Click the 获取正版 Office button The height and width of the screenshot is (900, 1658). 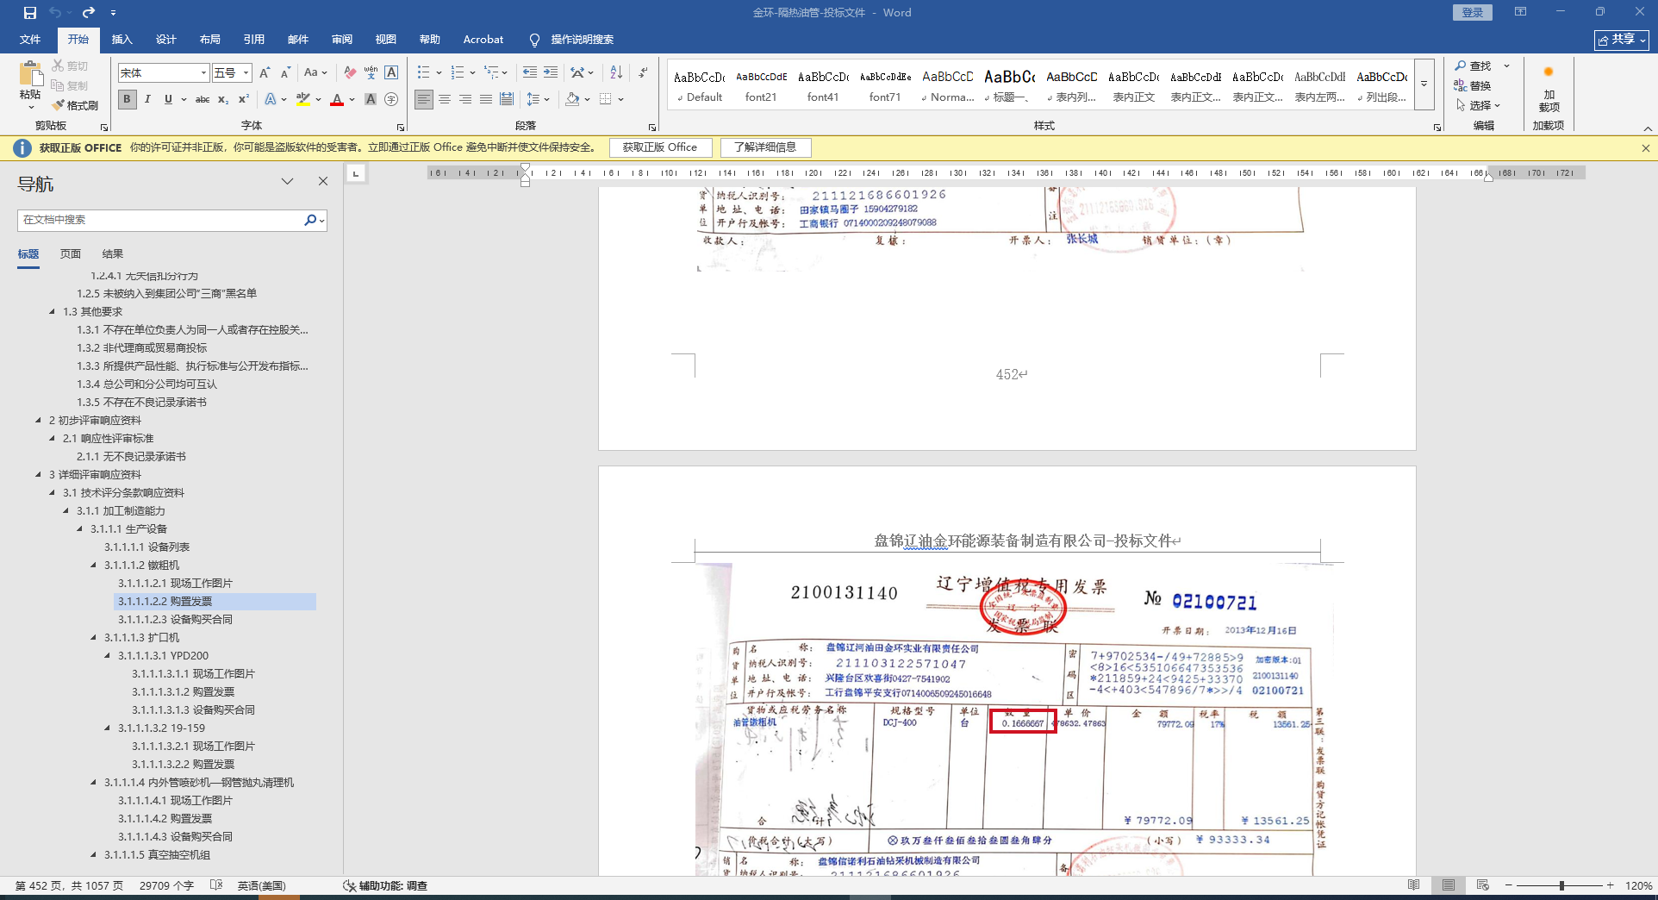click(660, 147)
